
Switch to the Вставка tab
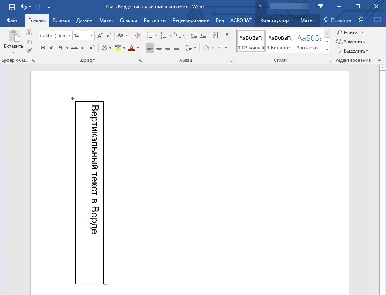(x=61, y=20)
